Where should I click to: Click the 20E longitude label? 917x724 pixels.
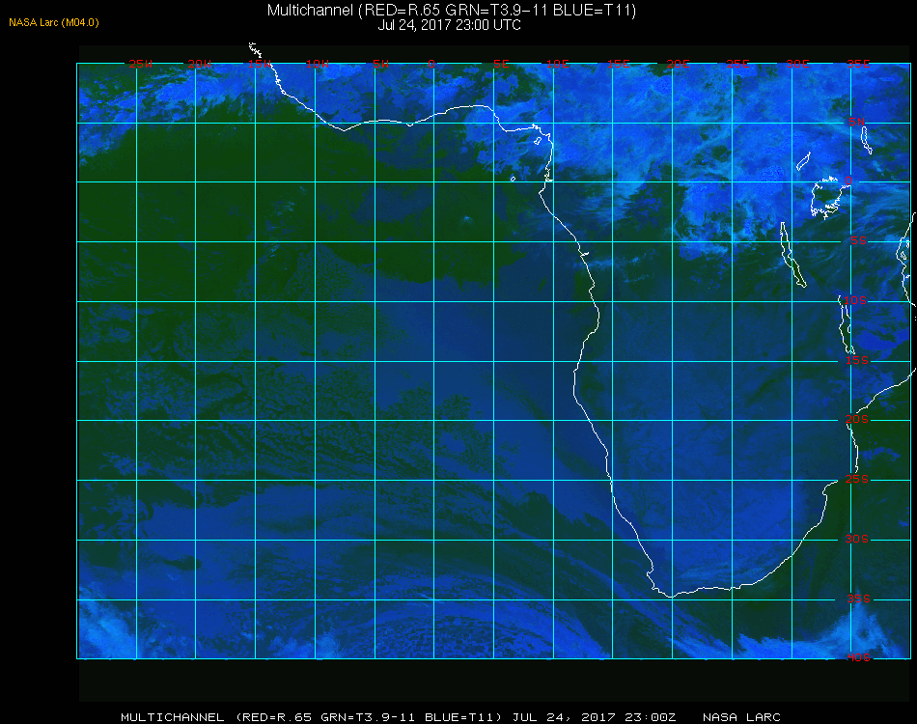[678, 64]
